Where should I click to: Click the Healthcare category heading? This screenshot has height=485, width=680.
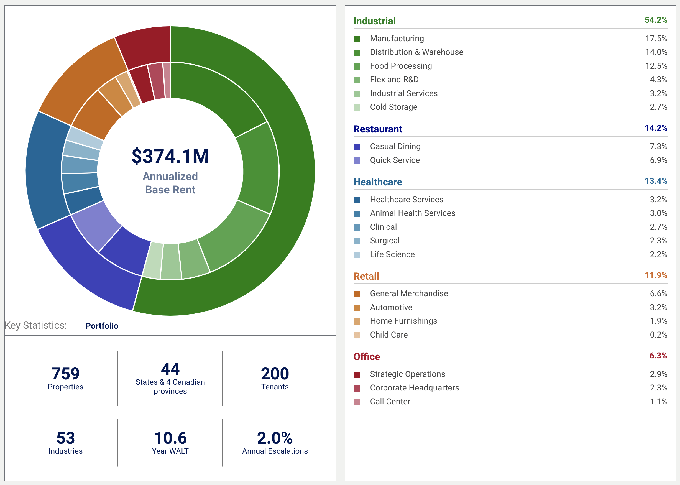[378, 182]
